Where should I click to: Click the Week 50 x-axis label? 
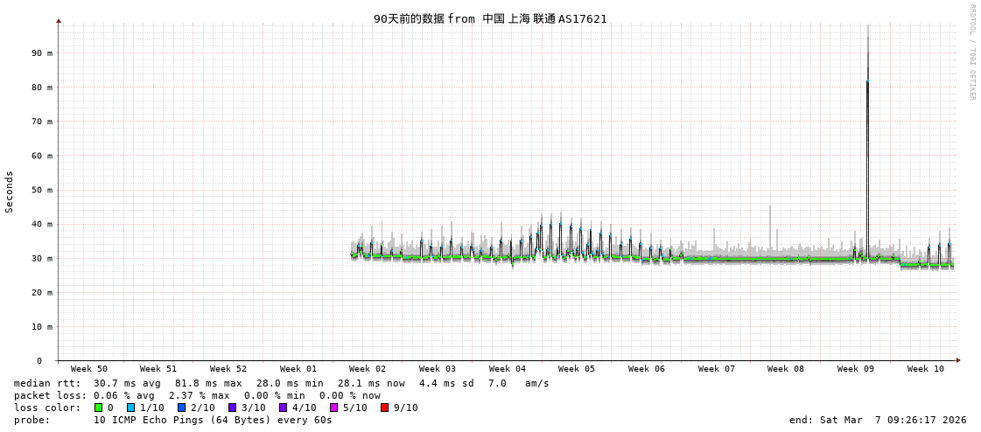pos(89,369)
